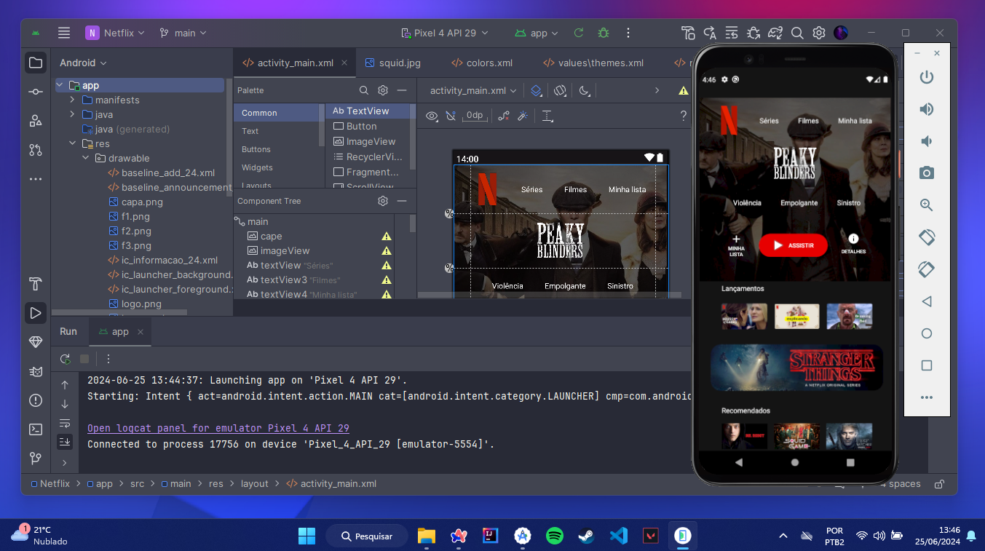The image size is (985, 551).
Task: Take emulator screenshot camera icon
Action: [927, 173]
